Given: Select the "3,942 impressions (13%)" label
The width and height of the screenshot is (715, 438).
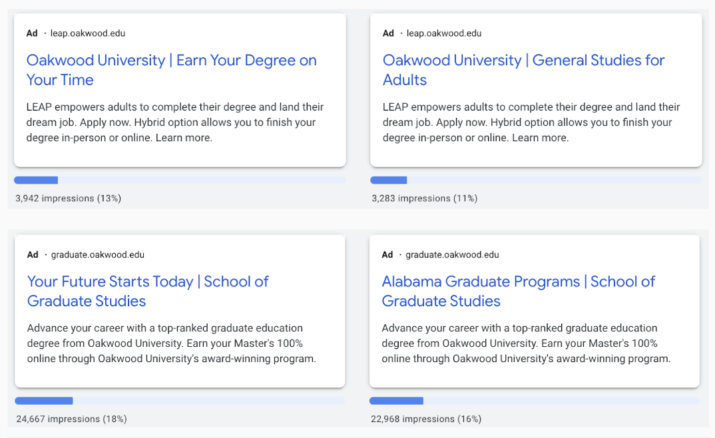Looking at the screenshot, I should [69, 198].
